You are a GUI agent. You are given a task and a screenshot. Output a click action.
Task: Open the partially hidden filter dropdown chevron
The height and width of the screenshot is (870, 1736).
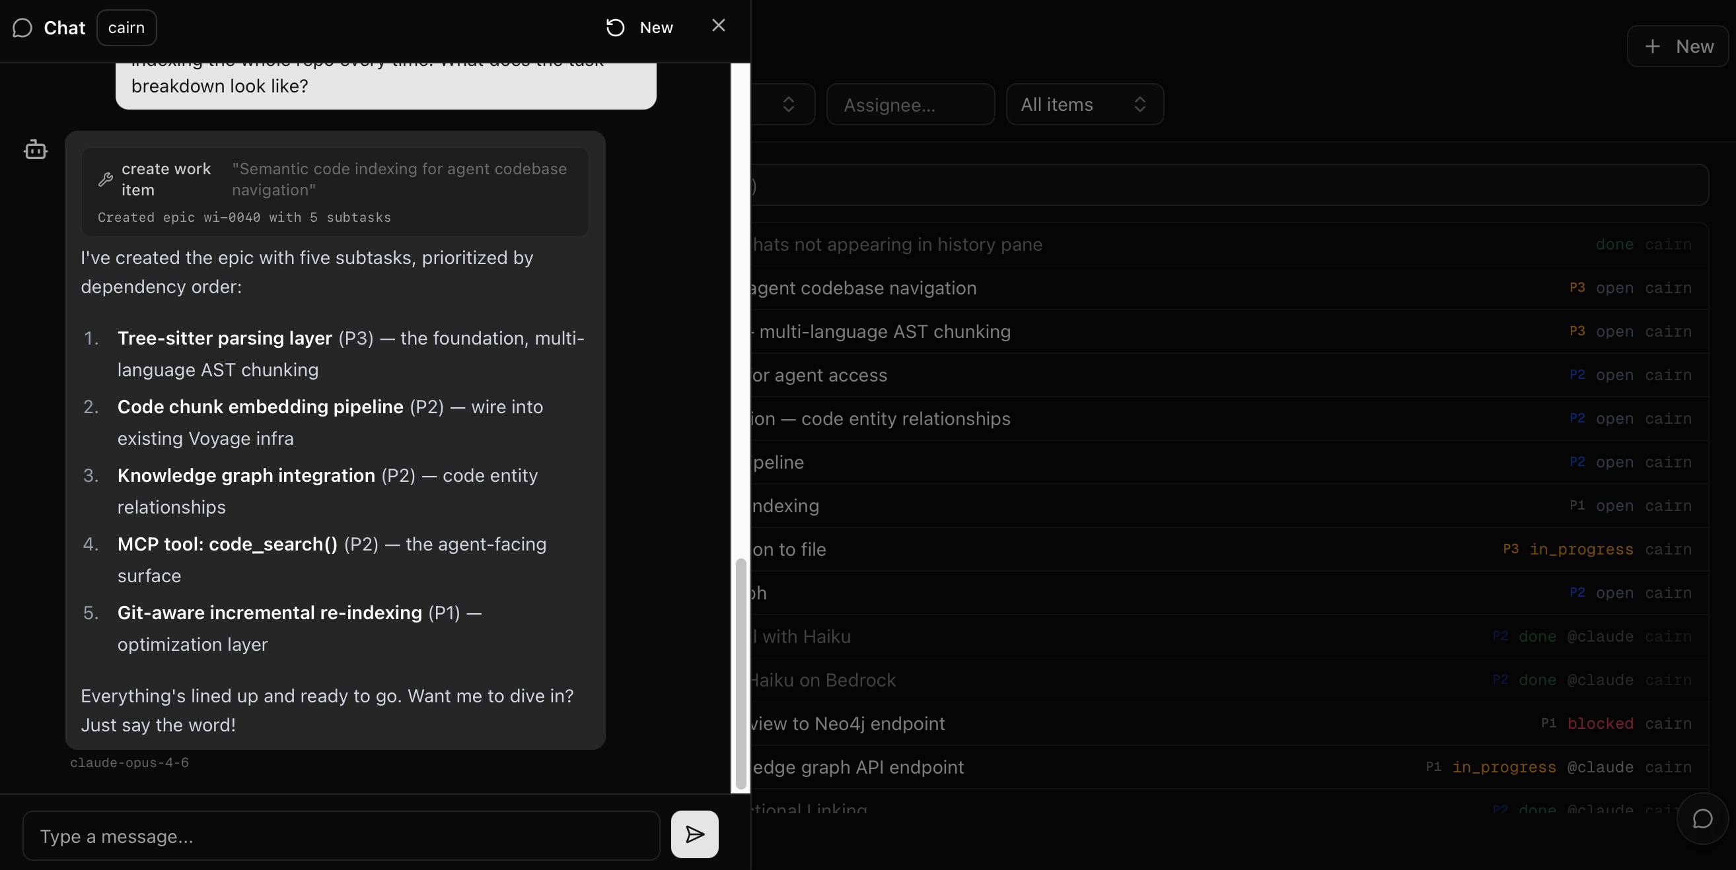tap(789, 104)
